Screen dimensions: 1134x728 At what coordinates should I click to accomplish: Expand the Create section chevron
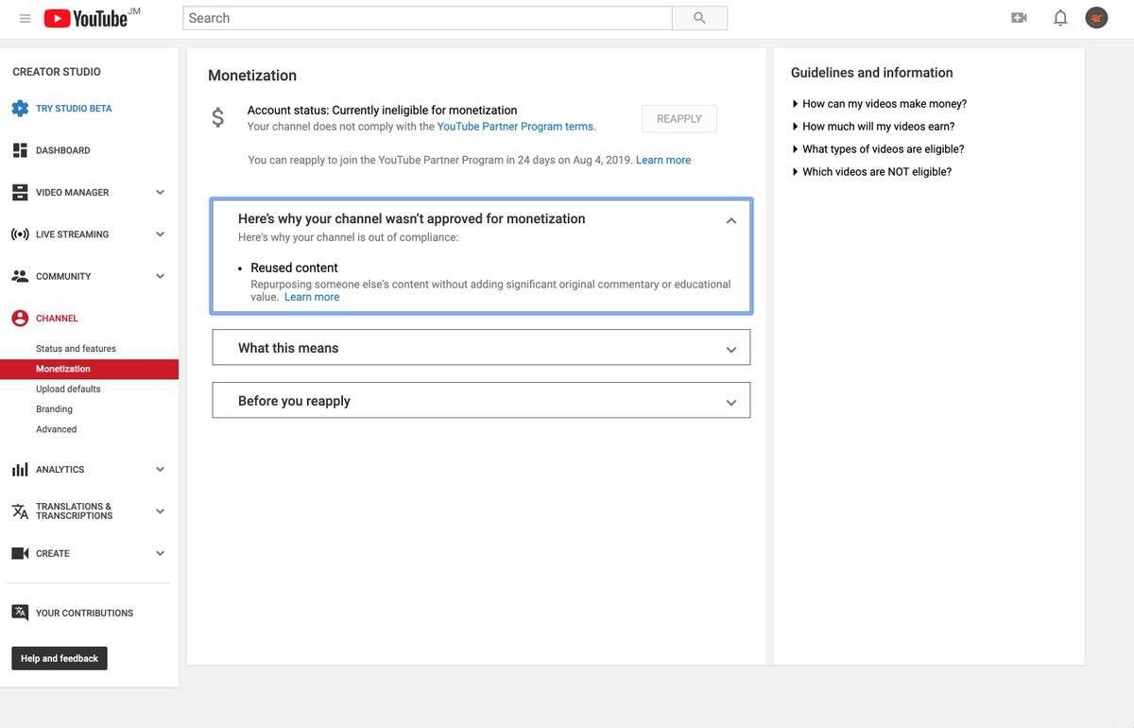(160, 553)
